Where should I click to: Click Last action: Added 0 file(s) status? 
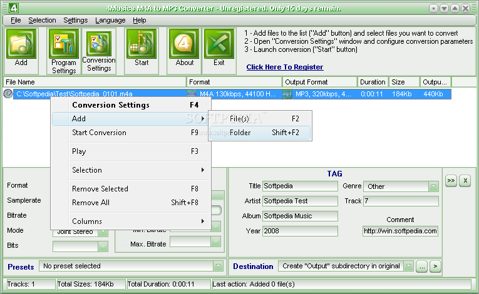(342, 284)
